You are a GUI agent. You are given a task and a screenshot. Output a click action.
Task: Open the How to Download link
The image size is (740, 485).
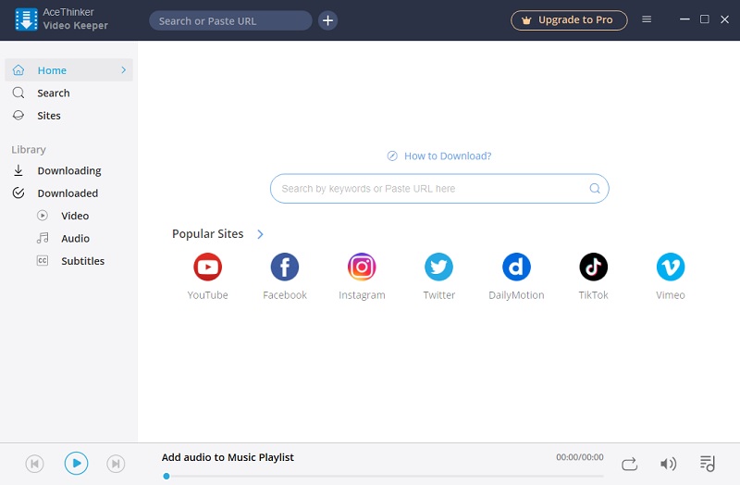pyautogui.click(x=447, y=156)
